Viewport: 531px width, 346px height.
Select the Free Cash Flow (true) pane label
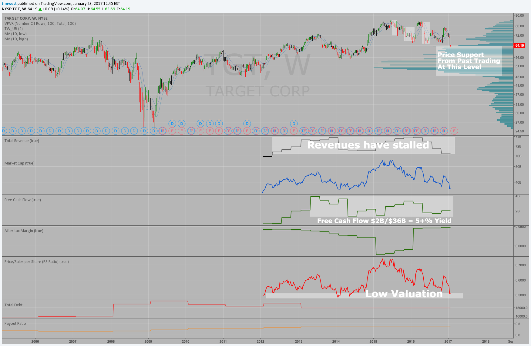pos(23,200)
